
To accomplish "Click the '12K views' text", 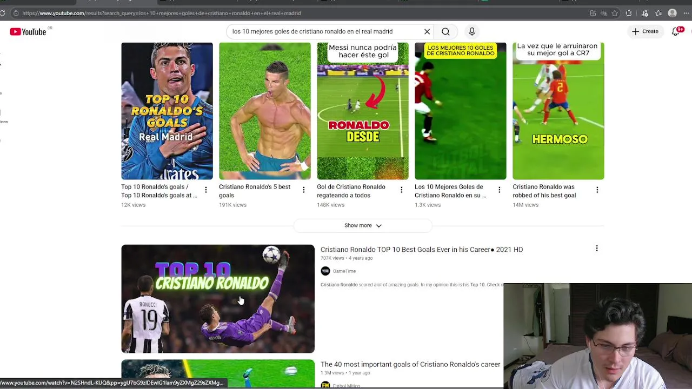I will [133, 205].
